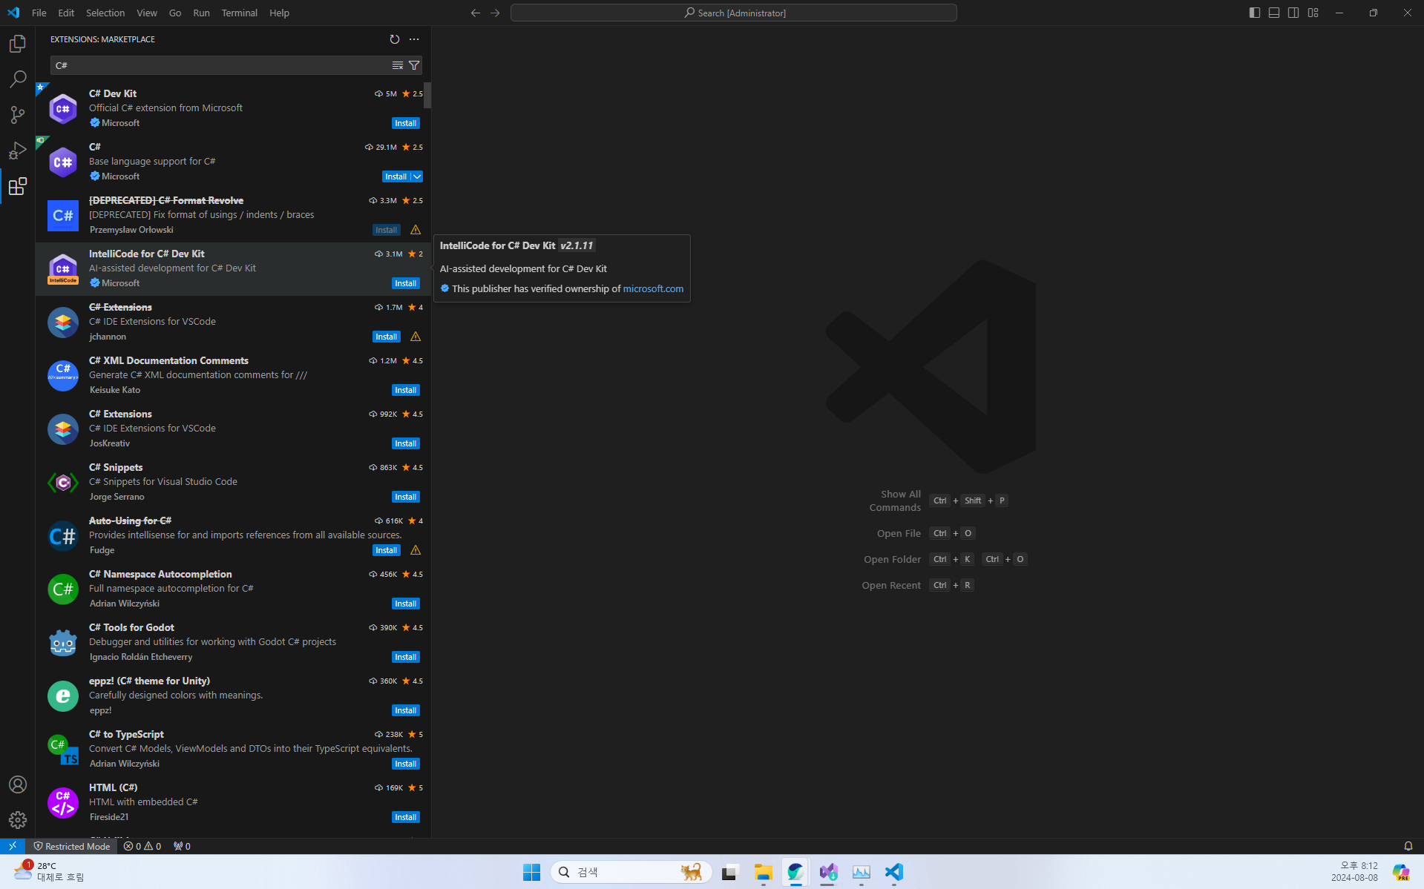This screenshot has width=1424, height=889.
Task: Install C# Dev Kit extension
Action: [406, 123]
